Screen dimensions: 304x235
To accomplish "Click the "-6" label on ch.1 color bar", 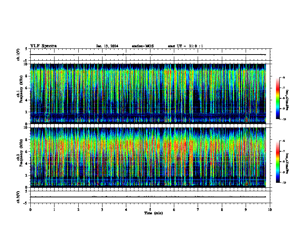I will pos(283,77).
